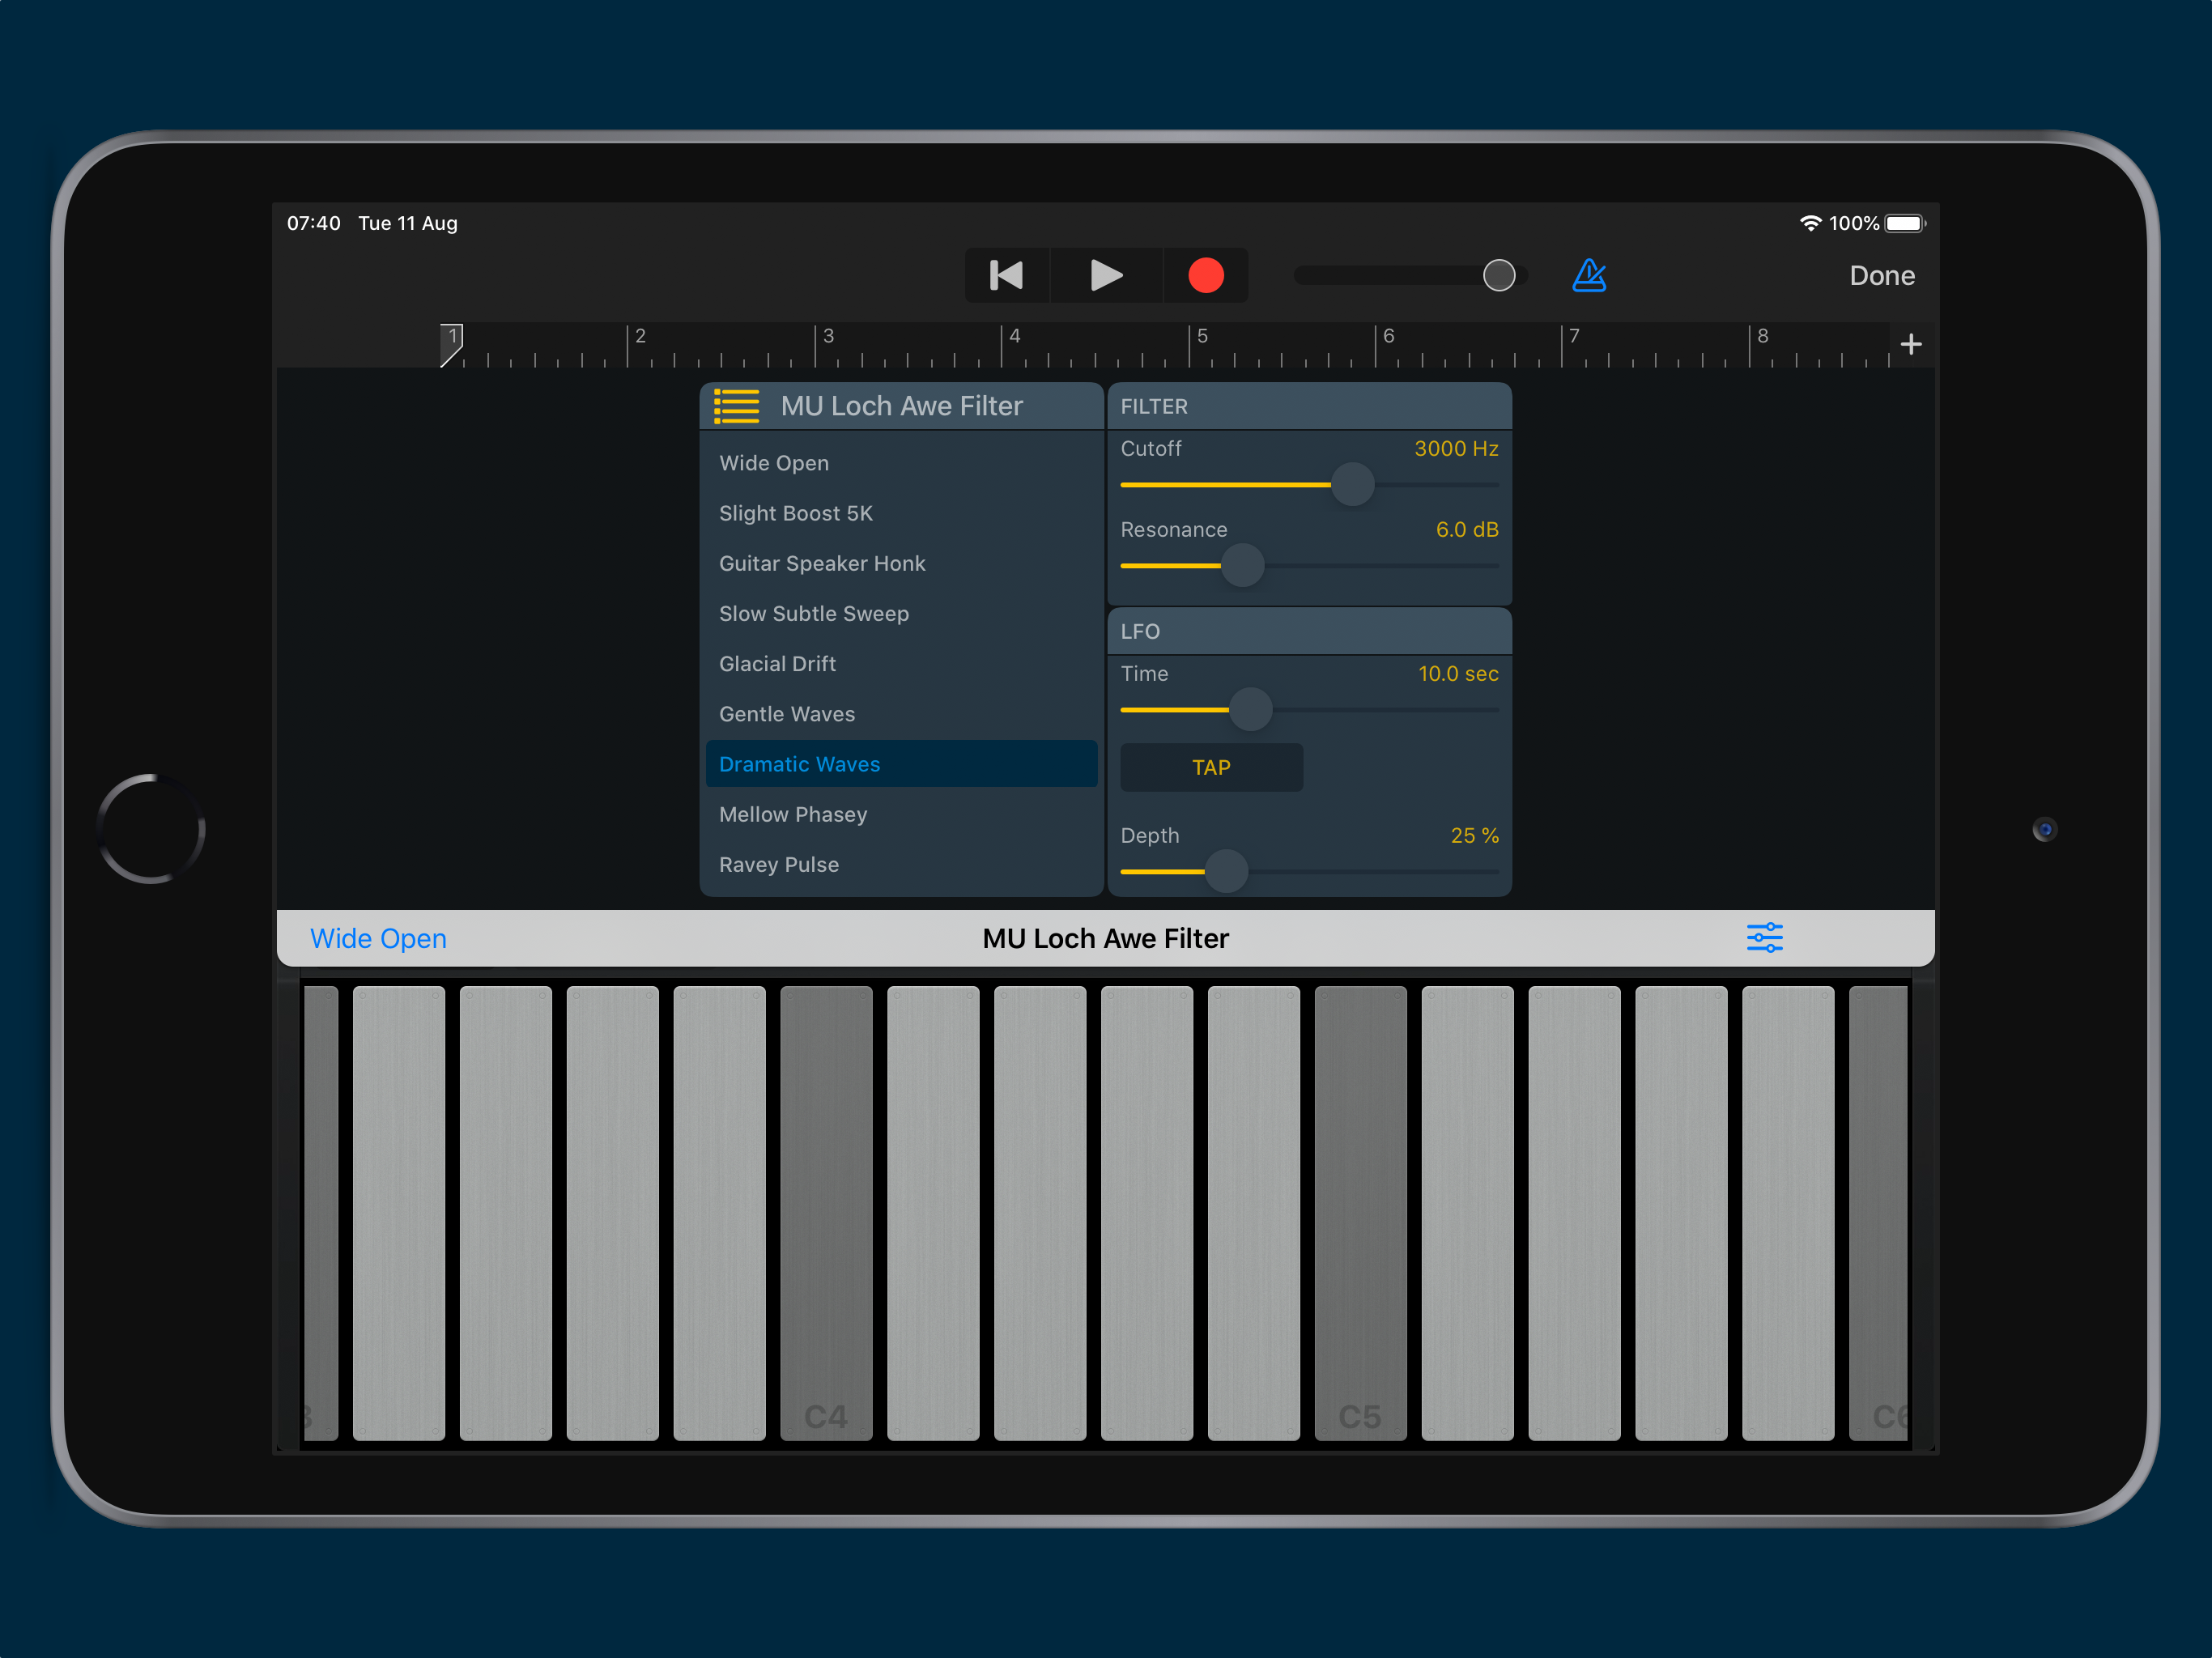The width and height of the screenshot is (2212, 1658).
Task: Start recording with the red record button
Action: click(1205, 275)
